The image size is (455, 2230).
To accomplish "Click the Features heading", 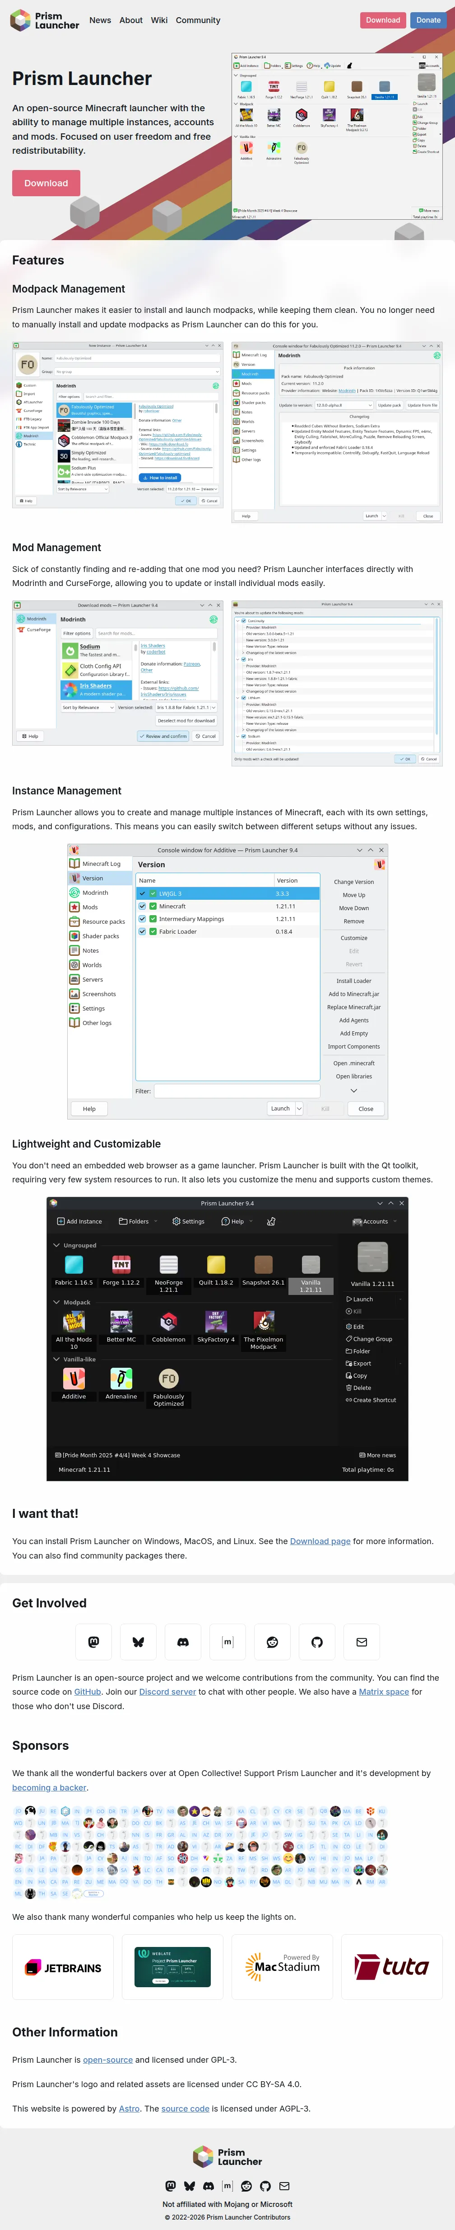I will (x=38, y=260).
